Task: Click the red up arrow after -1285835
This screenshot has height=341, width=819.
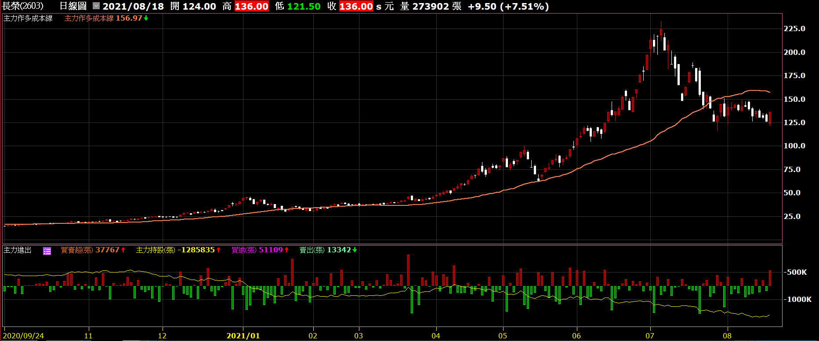Action: click(x=219, y=250)
